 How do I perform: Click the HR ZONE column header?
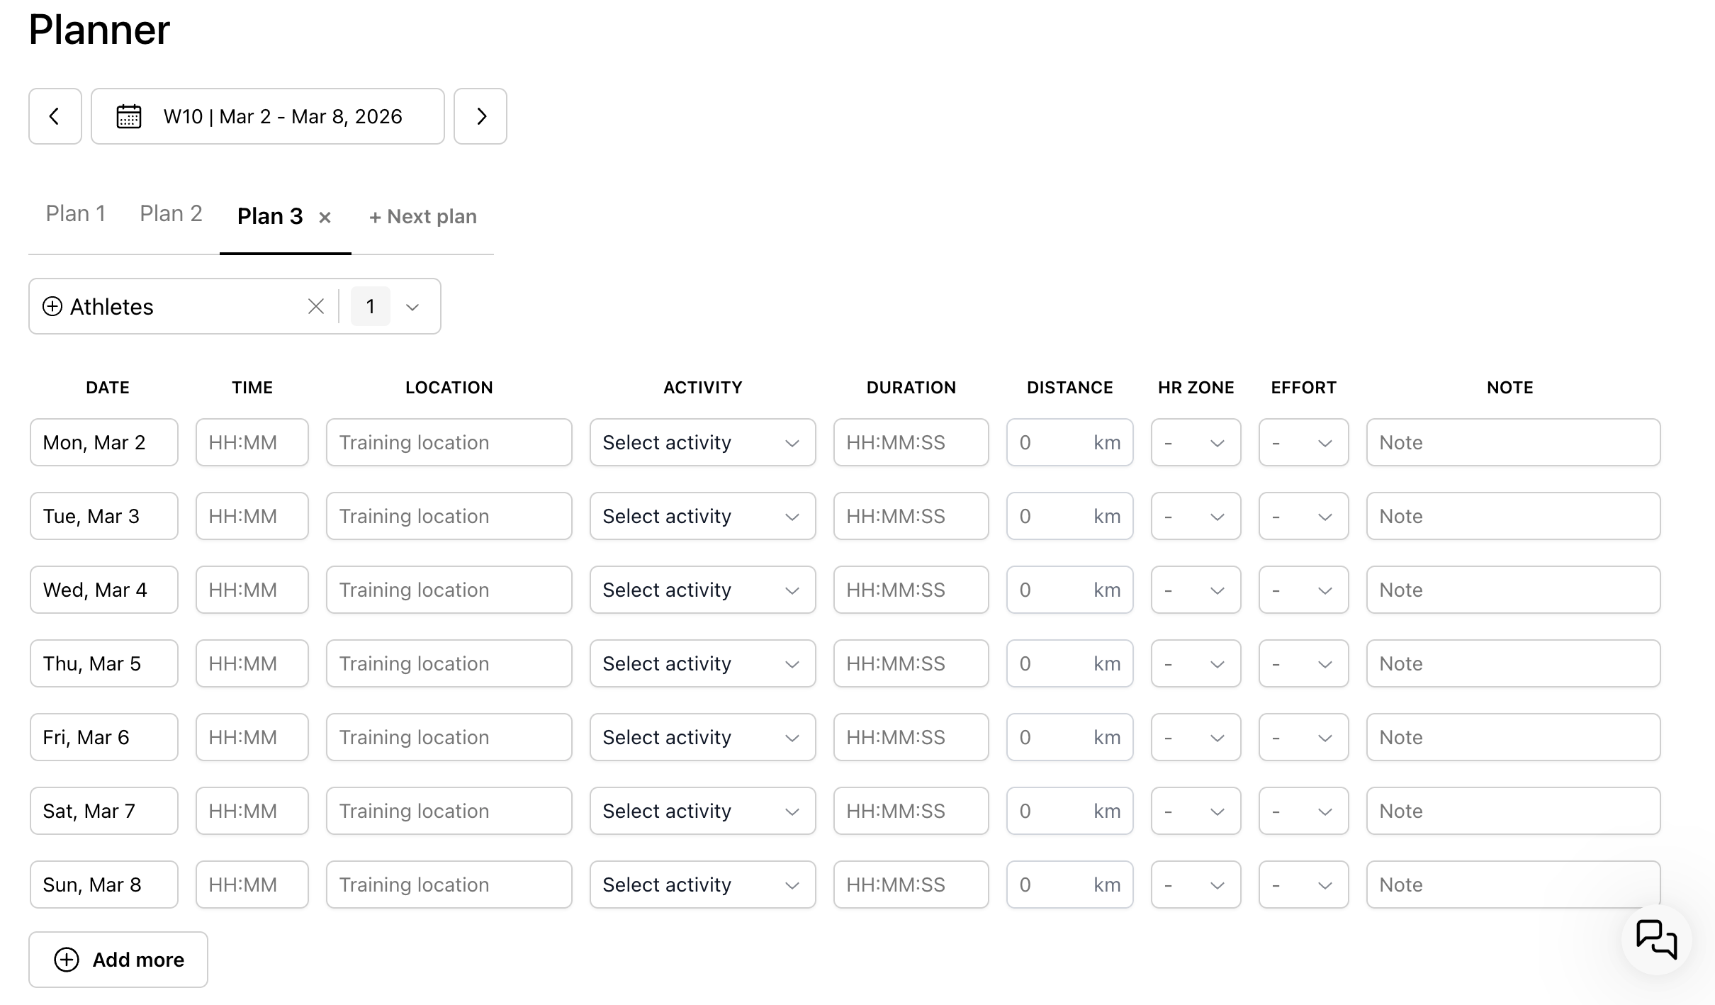point(1196,388)
